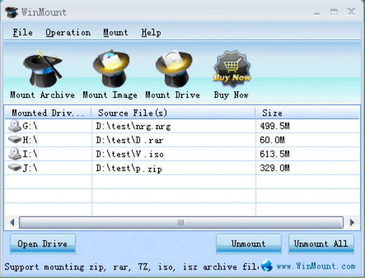This screenshot has width=365, height=278.
Task: Maximize the WinMount window
Action: pyautogui.click(x=334, y=12)
